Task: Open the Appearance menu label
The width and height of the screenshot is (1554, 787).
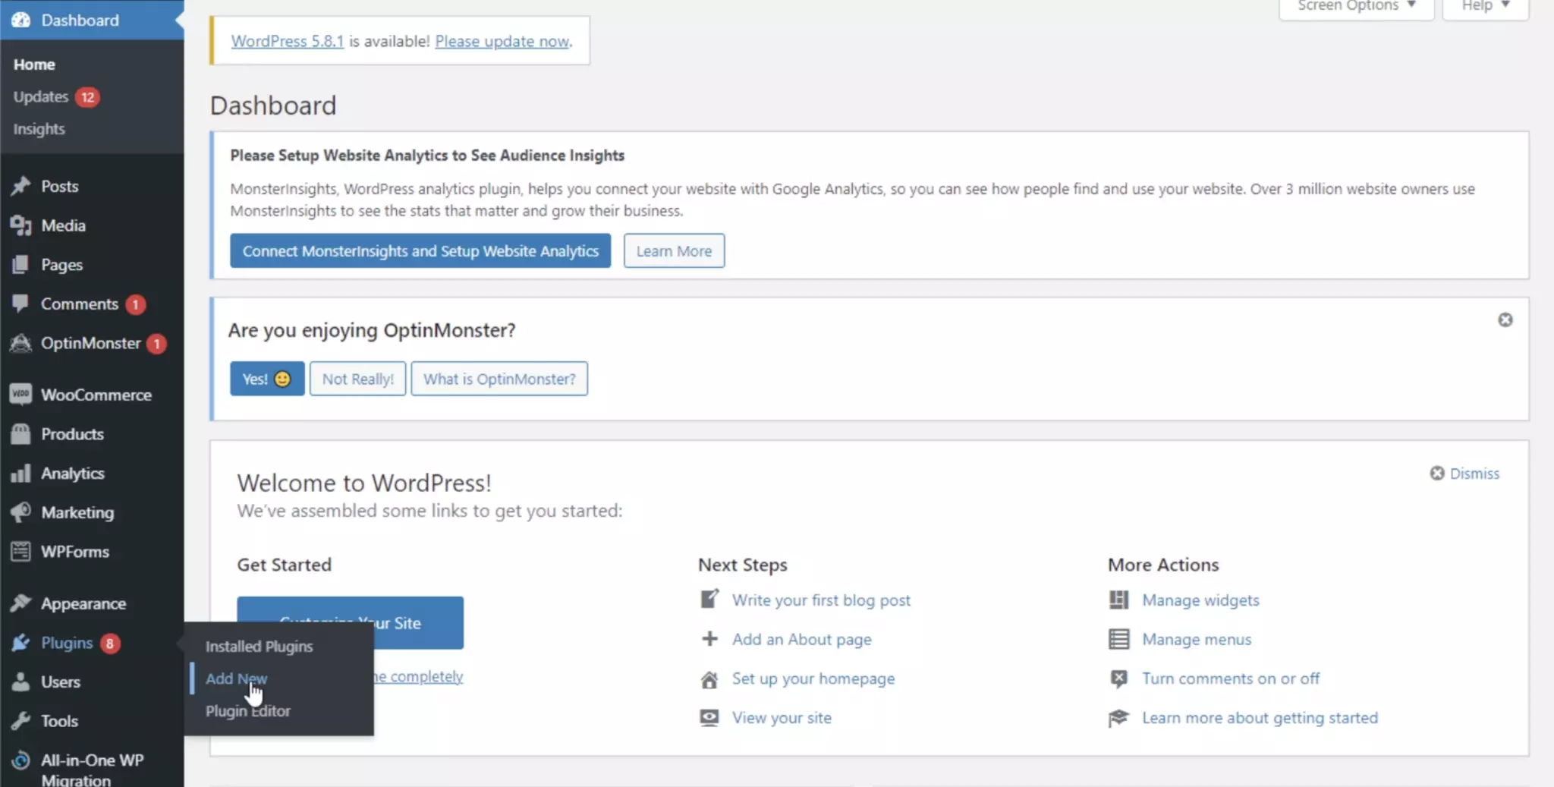Action: [83, 603]
